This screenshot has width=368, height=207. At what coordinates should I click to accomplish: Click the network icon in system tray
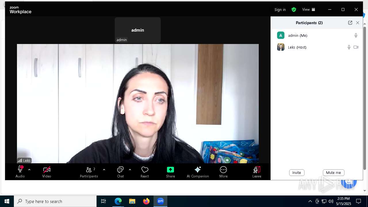324,201
